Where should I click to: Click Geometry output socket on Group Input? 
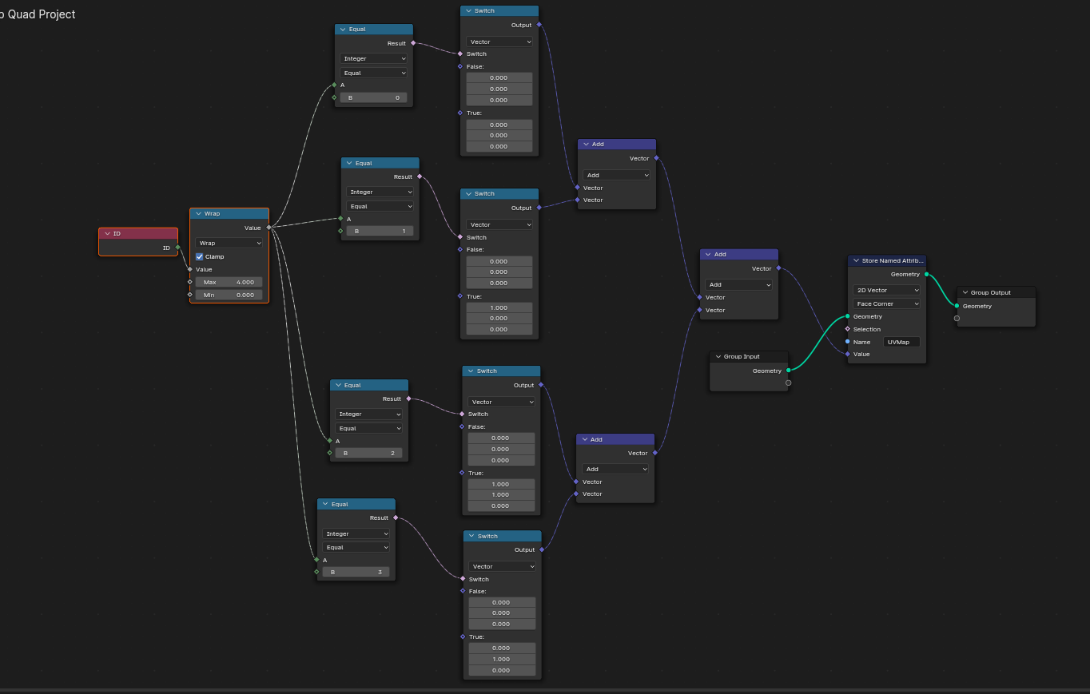788,370
